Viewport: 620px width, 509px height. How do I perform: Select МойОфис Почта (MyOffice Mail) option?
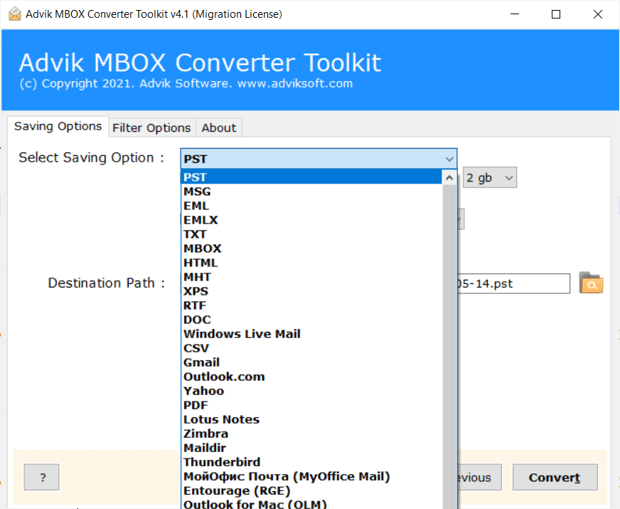(311, 476)
